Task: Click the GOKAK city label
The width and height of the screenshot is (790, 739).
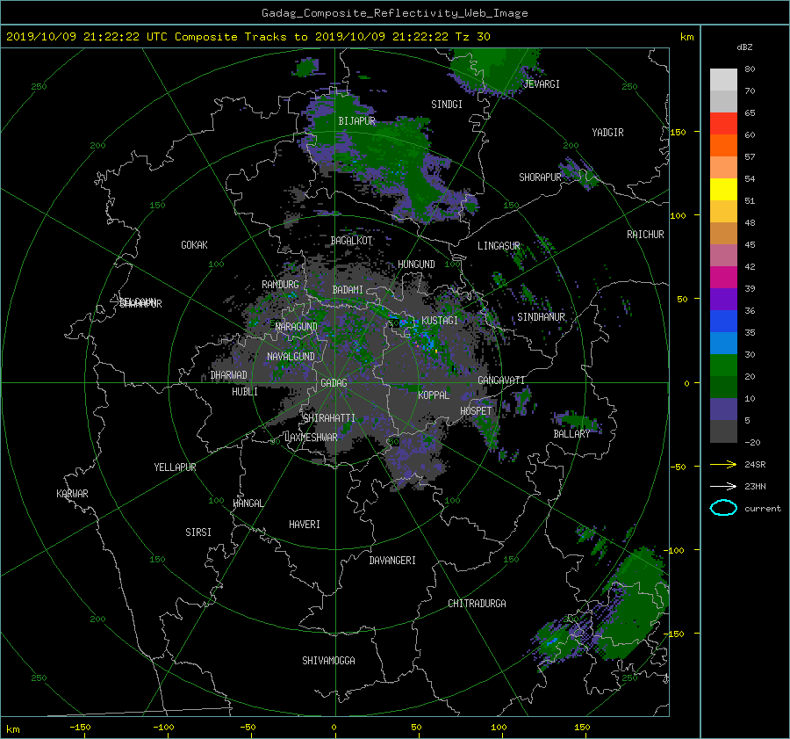Action: coord(194,245)
